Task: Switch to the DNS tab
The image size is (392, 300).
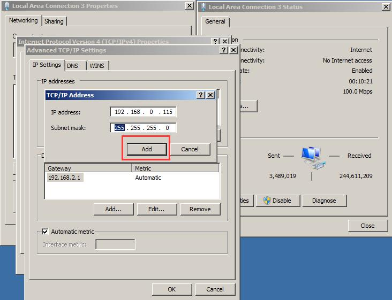Action: (72, 65)
